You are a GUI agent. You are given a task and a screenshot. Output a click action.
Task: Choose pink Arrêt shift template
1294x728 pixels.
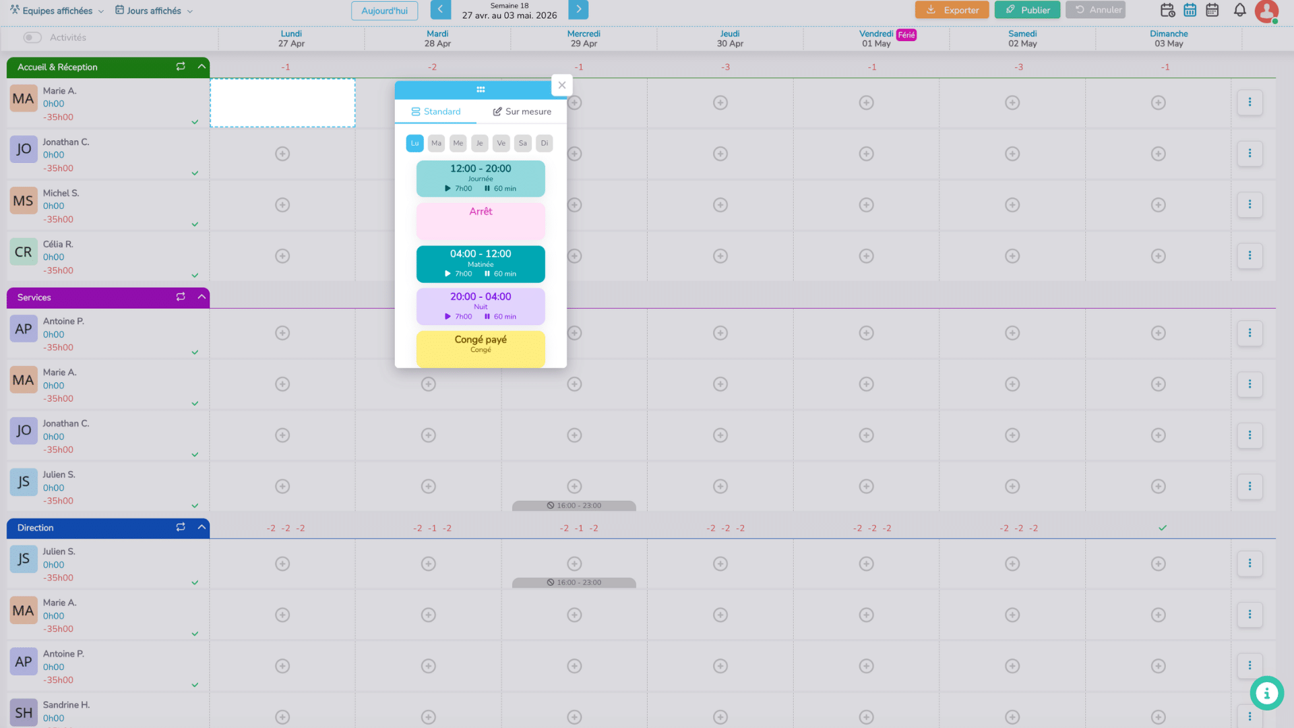tap(481, 221)
